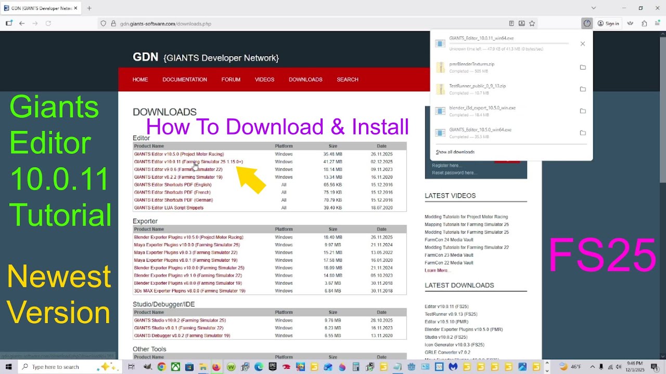Viewport: 666px width, 374px height.
Task: Open the Firefox hamburger application menu
Action: point(657,23)
